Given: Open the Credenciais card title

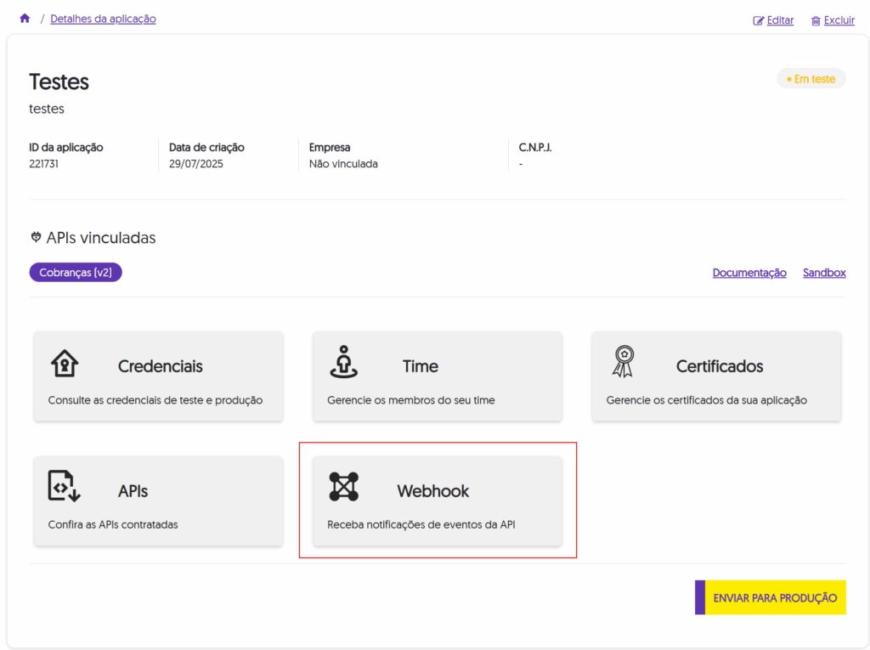Looking at the screenshot, I should pyautogui.click(x=160, y=366).
